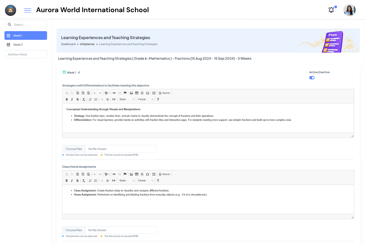The image size is (365, 245).
Task: Toggle the Active/Inactive switch
Action: (x=312, y=78)
